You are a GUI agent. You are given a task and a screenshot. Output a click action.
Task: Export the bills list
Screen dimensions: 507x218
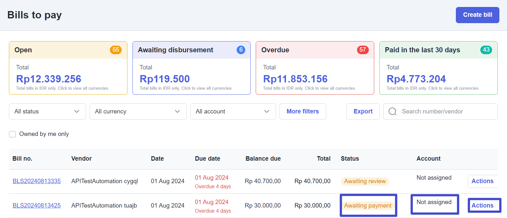363,112
